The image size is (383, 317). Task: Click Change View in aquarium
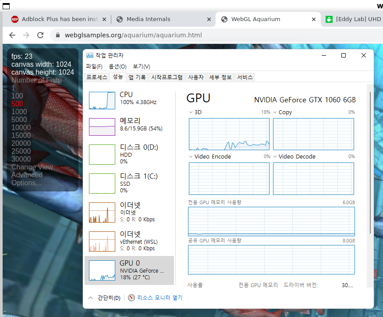point(32,167)
